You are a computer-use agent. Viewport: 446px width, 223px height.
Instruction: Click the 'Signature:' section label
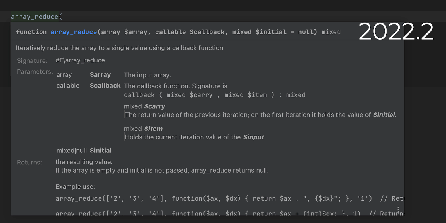click(32, 61)
